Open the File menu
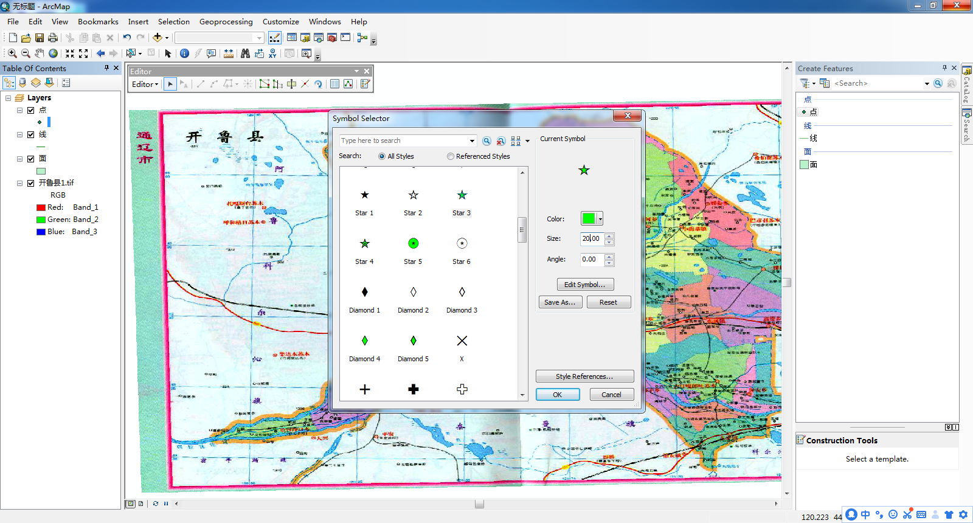Image resolution: width=973 pixels, height=523 pixels. click(x=13, y=21)
